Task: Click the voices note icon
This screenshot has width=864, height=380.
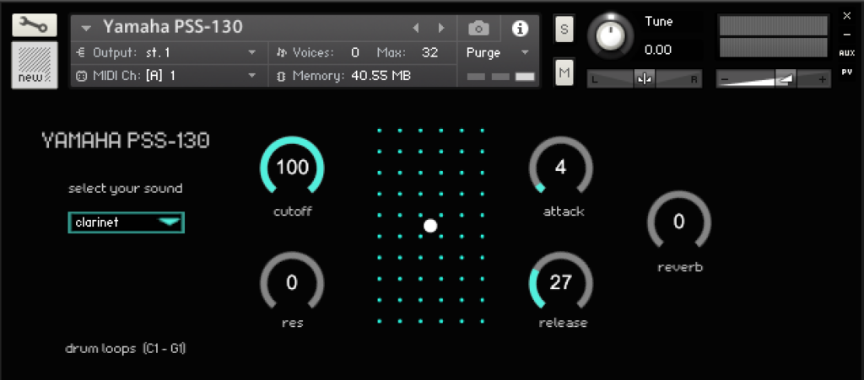Action: 282,53
